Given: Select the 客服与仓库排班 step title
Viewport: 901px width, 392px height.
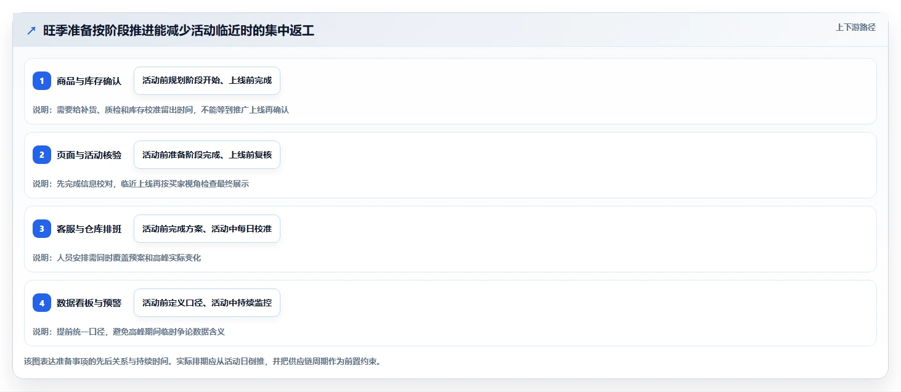Looking at the screenshot, I should 89,229.
